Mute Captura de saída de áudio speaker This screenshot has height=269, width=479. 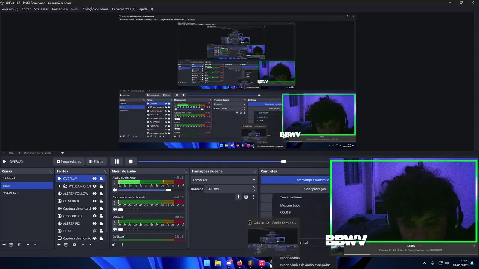115,210
